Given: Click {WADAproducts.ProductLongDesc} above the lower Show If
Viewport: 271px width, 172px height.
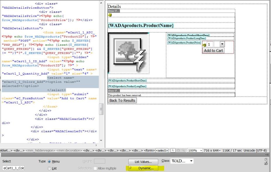Looking at the screenshot, I should click(127, 86).
